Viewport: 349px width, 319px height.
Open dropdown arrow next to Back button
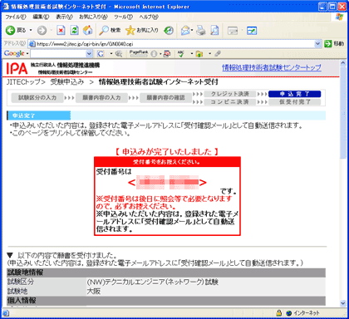point(31,30)
